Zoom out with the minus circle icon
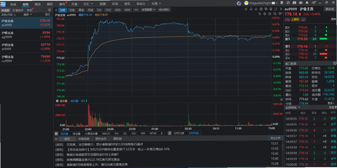The width and height of the screenshot is (337, 168). click(x=270, y=14)
